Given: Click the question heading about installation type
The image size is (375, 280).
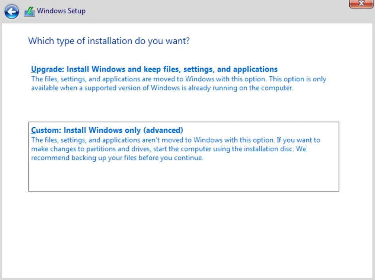Looking at the screenshot, I should click(x=109, y=41).
